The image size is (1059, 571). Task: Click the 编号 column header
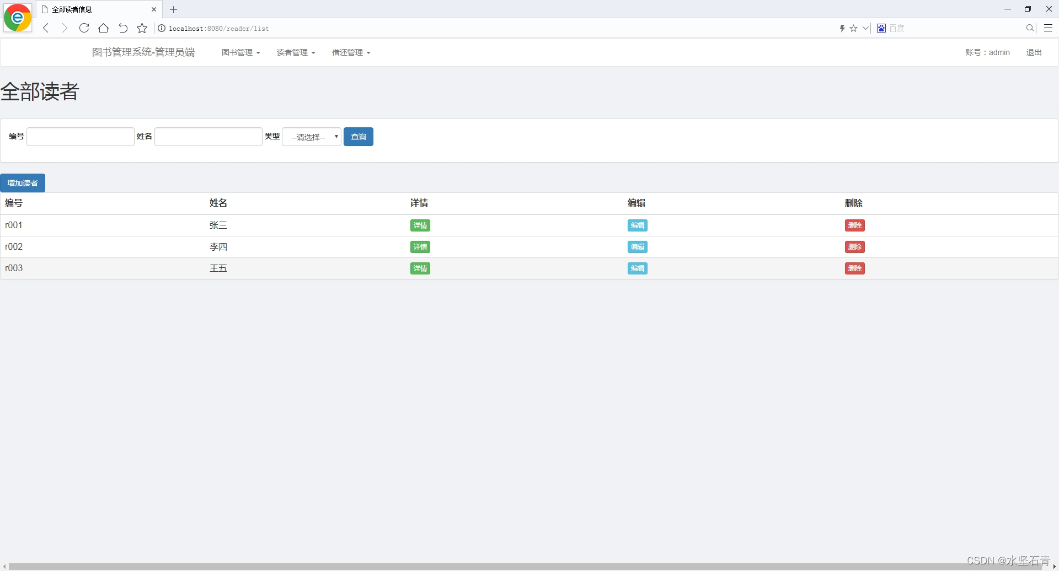[14, 203]
